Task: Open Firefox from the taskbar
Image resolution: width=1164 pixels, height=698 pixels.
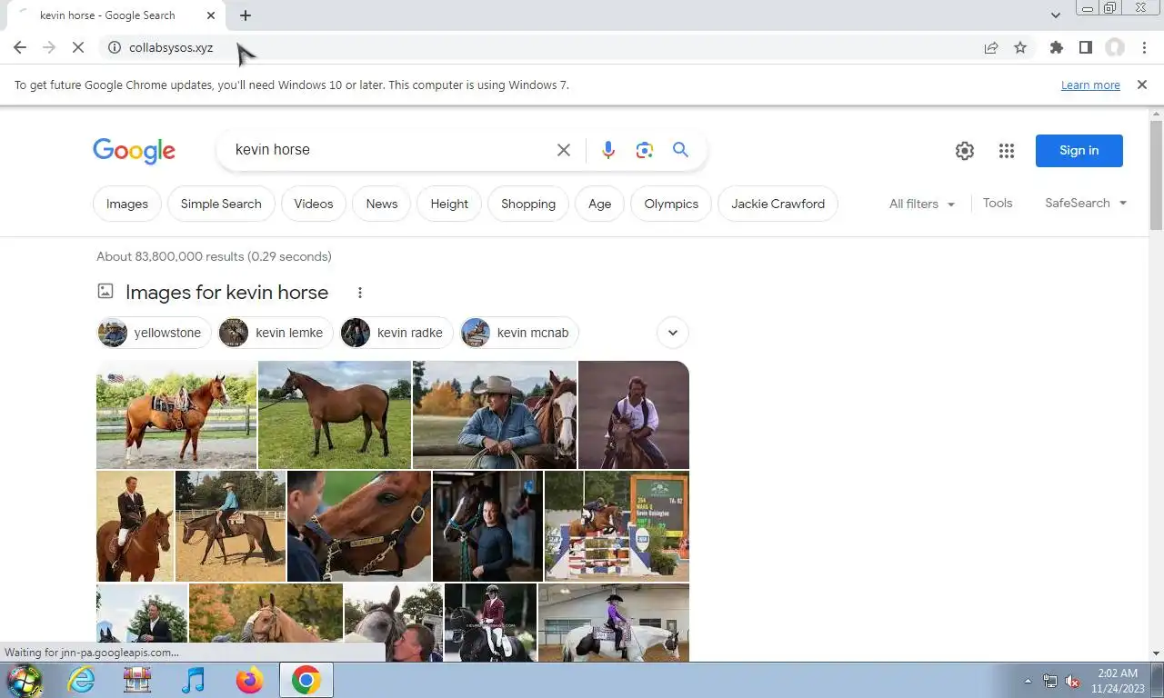Action: [x=249, y=680]
